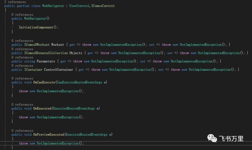
Task: Click the OnExecuted method name
Action: click(42, 108)
